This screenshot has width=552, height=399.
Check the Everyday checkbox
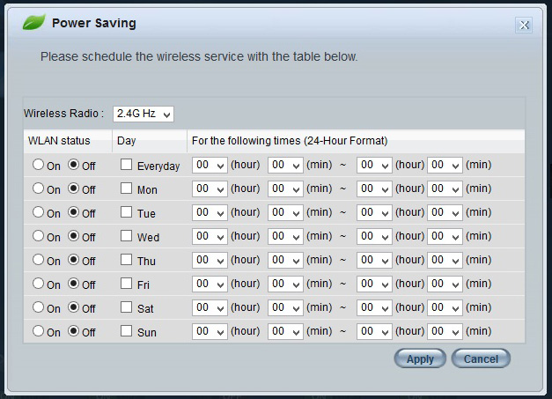coord(126,165)
